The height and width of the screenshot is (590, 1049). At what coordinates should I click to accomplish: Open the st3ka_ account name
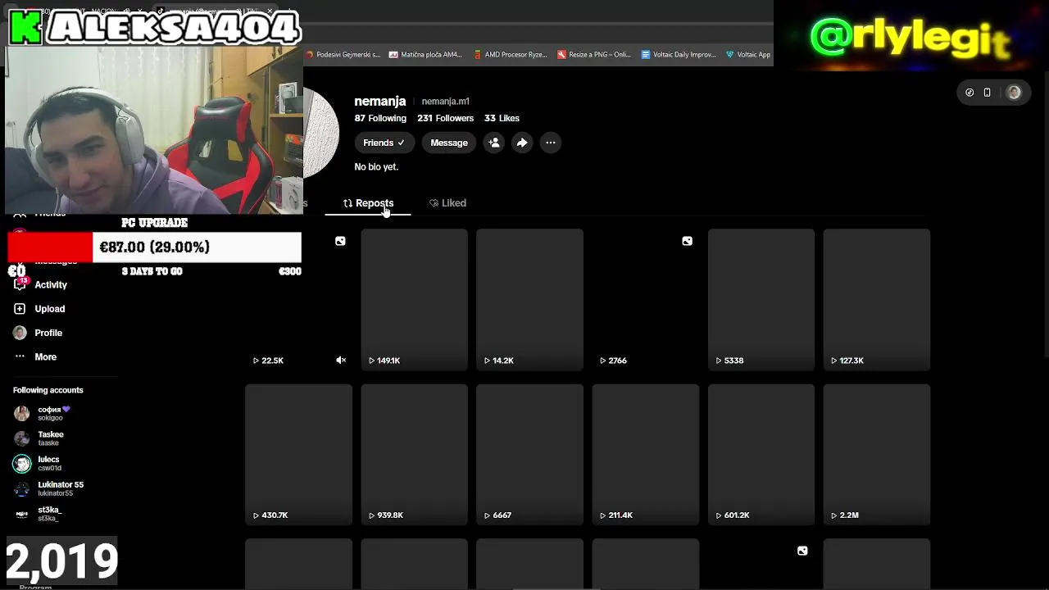[49, 510]
